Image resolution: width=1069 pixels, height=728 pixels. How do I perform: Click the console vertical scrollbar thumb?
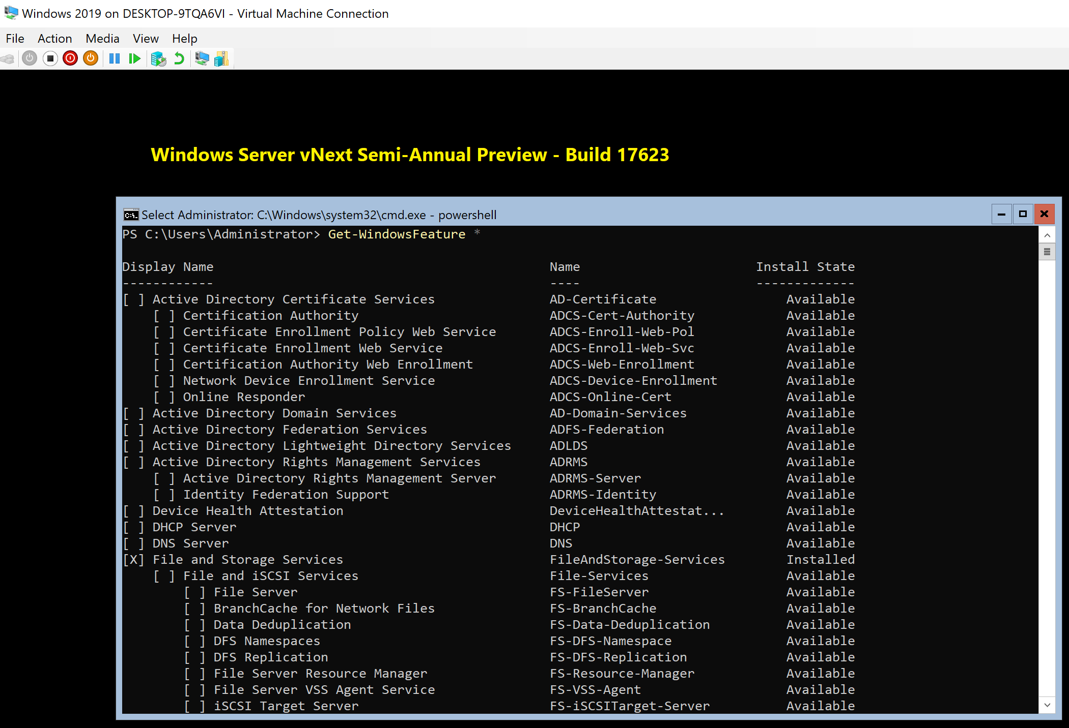pos(1047,252)
